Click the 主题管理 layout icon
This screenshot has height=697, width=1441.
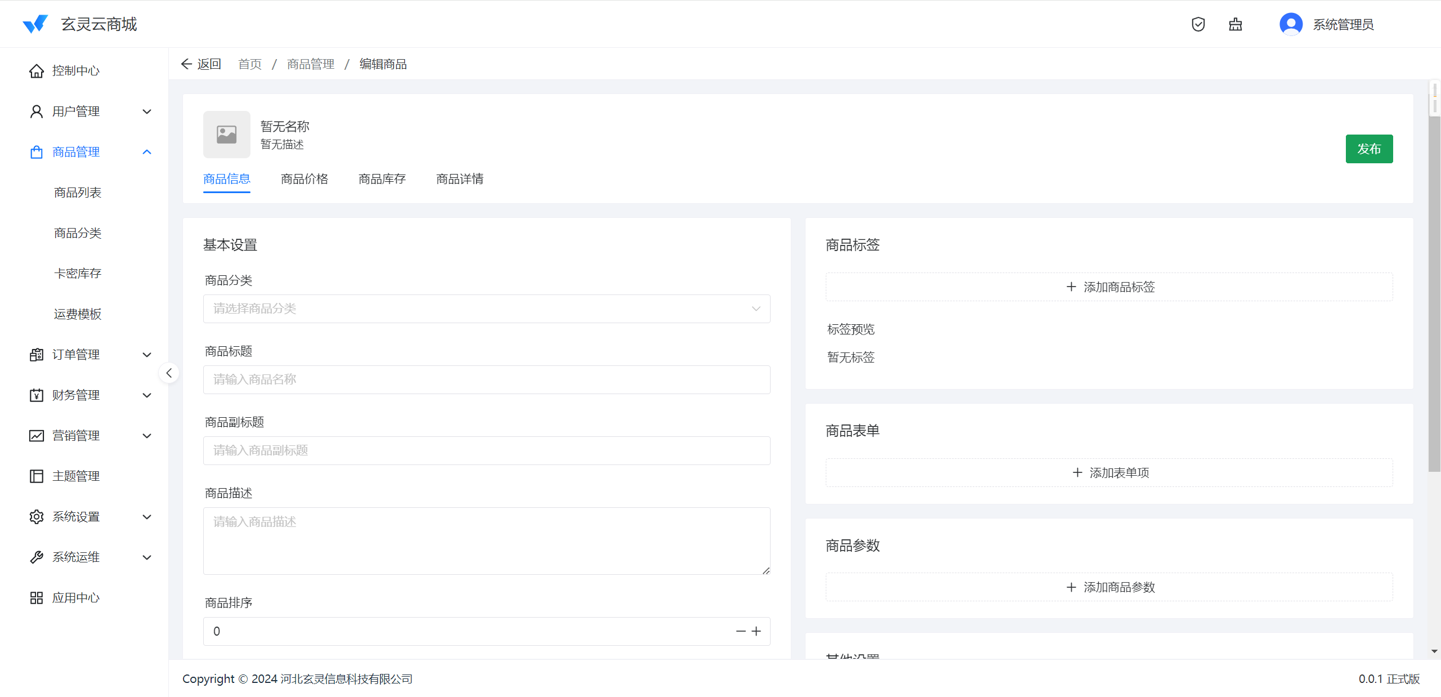37,476
